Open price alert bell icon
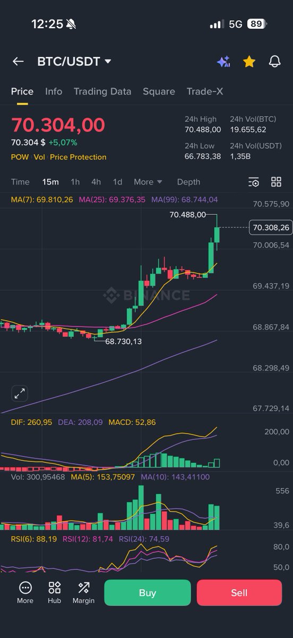This screenshot has width=293, height=638. [x=274, y=62]
